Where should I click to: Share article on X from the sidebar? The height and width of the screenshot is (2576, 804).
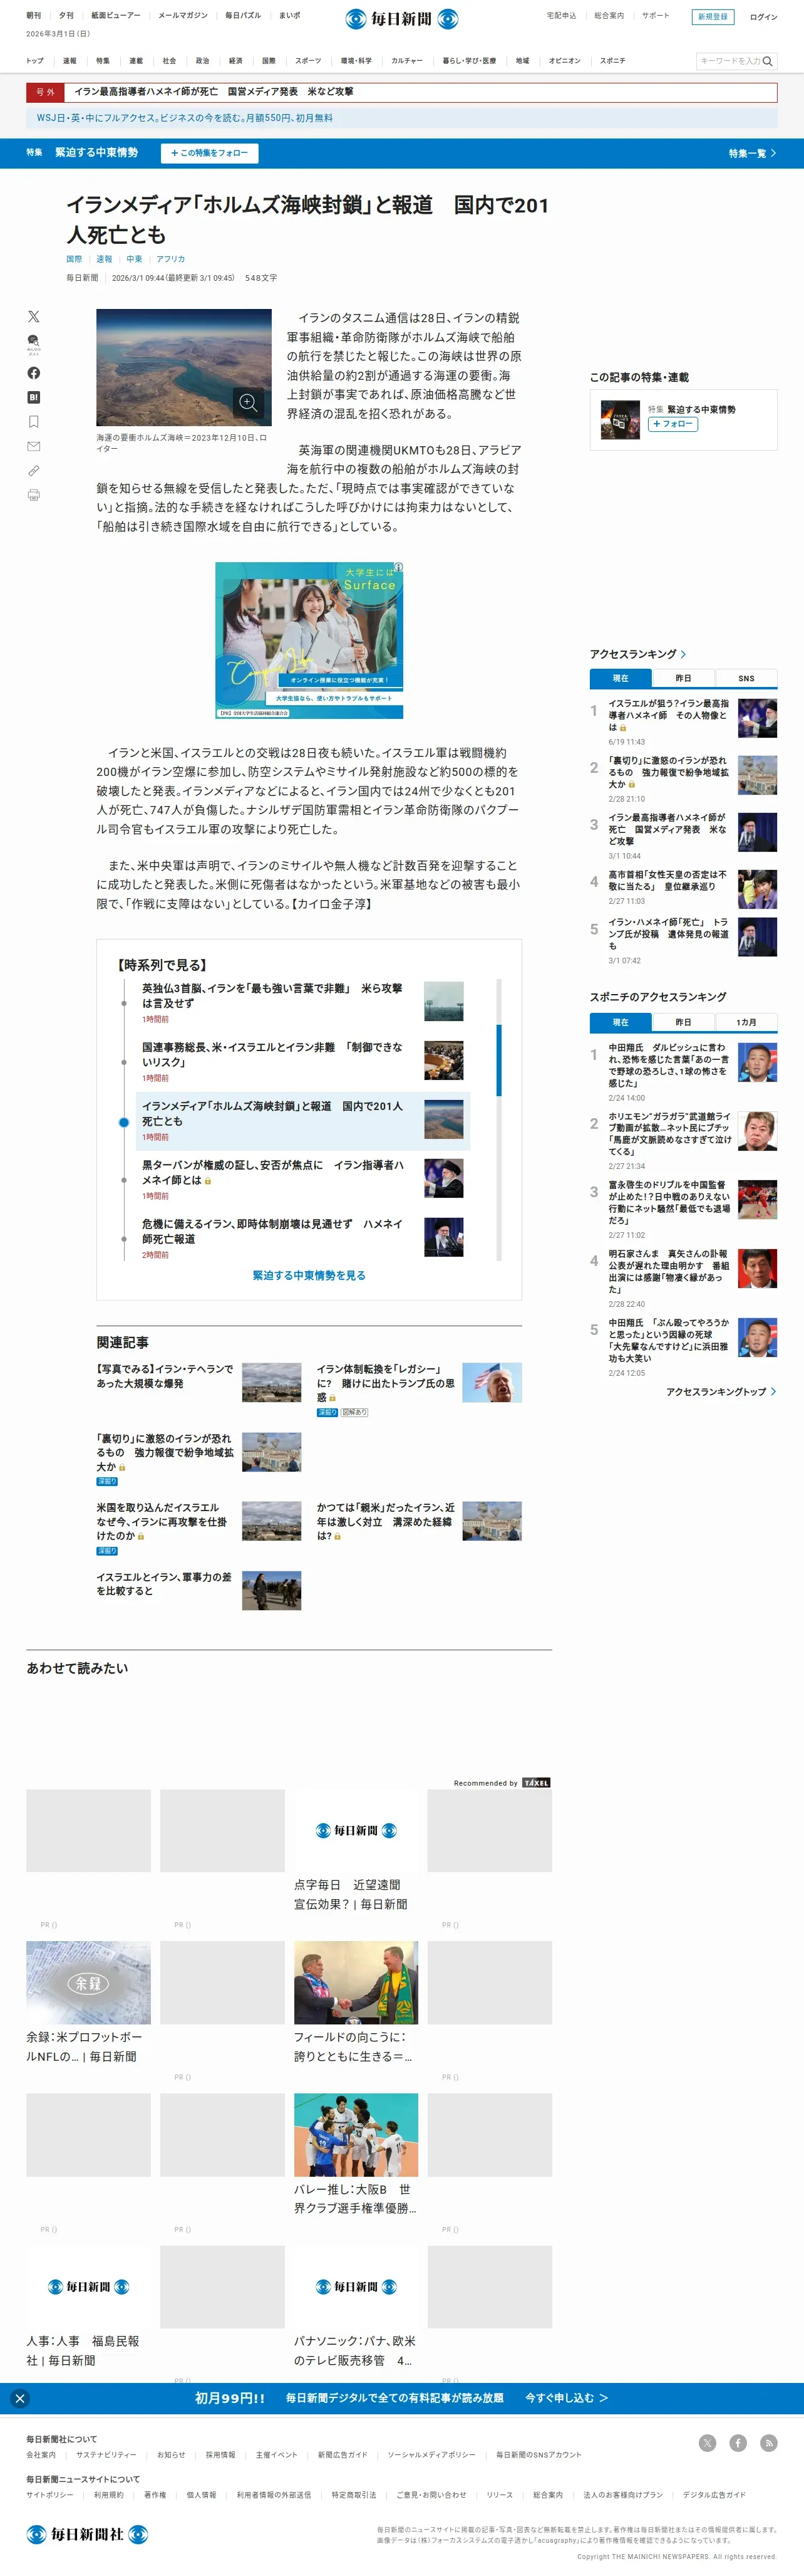click(33, 316)
